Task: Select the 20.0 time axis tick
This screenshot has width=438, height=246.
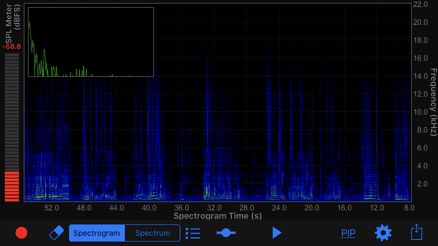Action: pos(312,208)
